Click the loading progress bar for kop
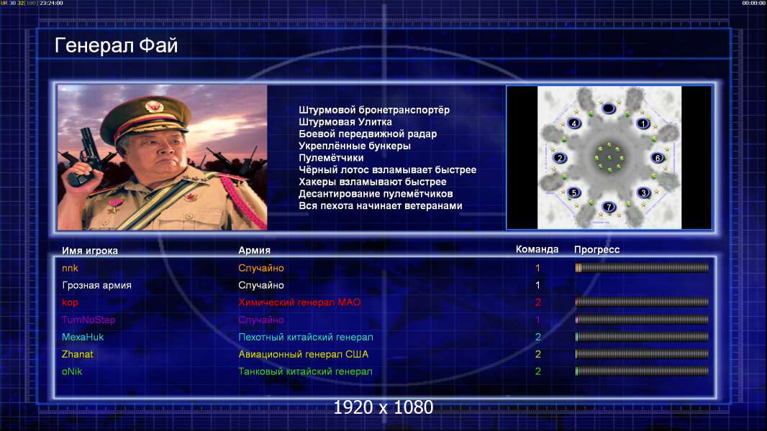 (642, 302)
